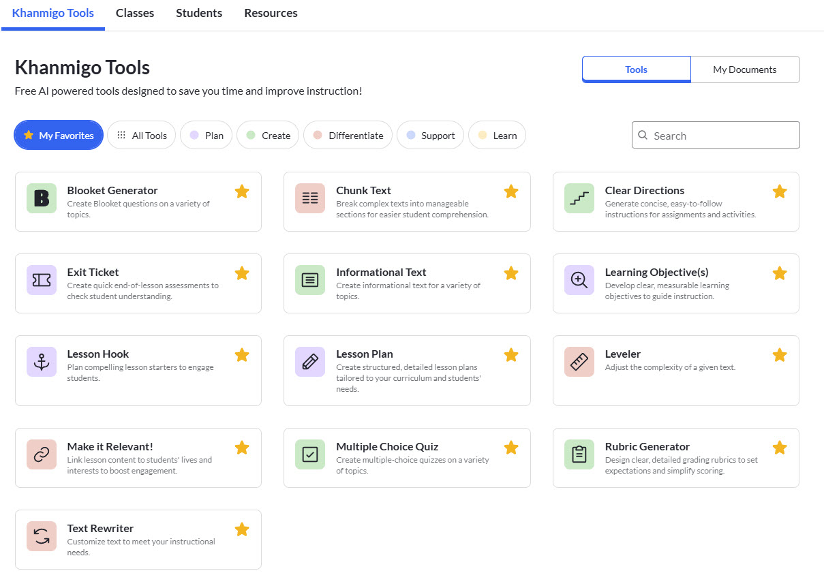Filter tools by the Plan category

pos(206,135)
